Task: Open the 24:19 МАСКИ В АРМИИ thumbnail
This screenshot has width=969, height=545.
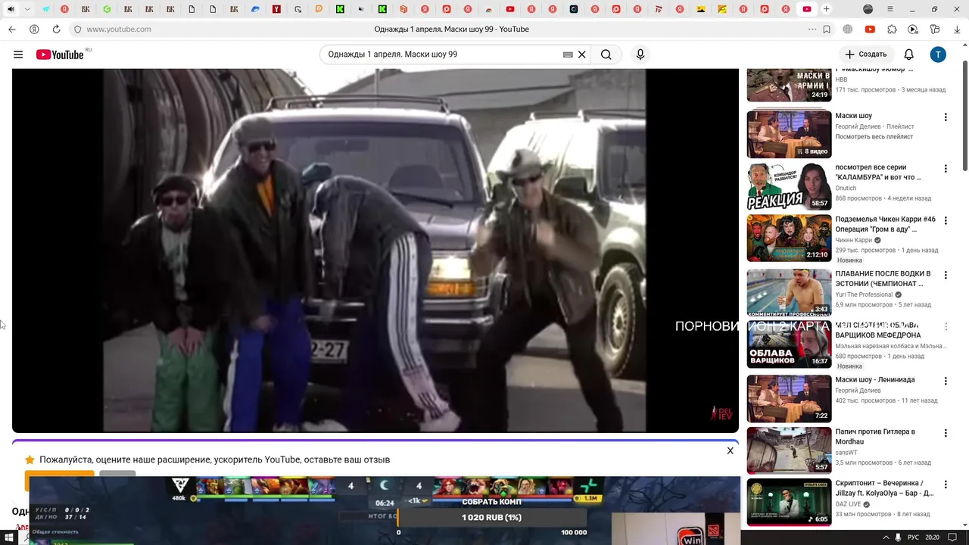Action: (789, 85)
